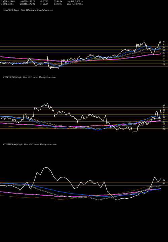Click the WEEKLY(287) Eagle View chart title
This screenshot has width=168, height=242.
pyautogui.click(x=29, y=77)
